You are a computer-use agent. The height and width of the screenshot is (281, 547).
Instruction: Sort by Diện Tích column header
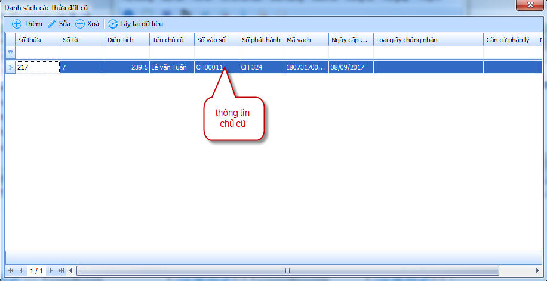click(127, 40)
